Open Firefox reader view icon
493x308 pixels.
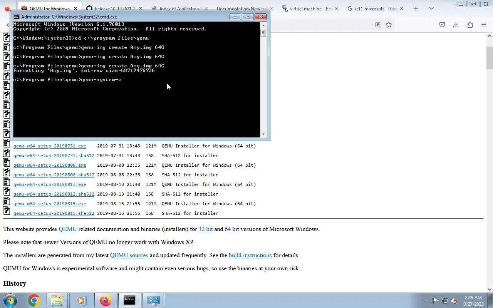click(378, 25)
